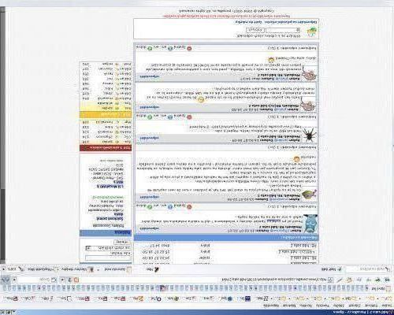Click the highlighted active tab in tab strip
This screenshot has width=394, height=315.
[162, 288]
